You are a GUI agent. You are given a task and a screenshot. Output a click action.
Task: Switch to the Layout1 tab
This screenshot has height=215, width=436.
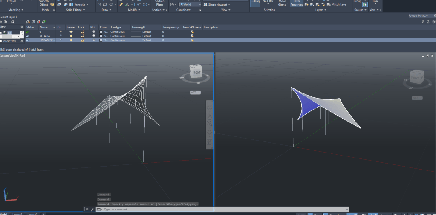[x=17, y=214]
